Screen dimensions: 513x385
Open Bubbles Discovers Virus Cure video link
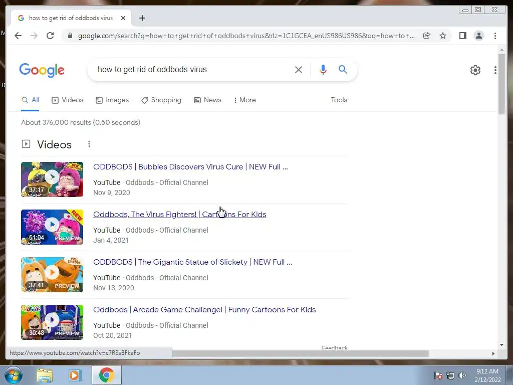point(190,166)
